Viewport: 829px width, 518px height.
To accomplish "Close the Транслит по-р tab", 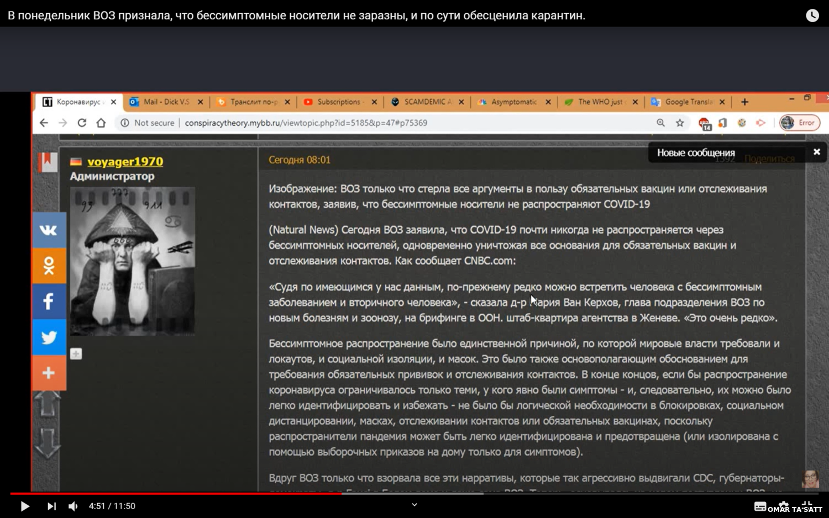I will 287,102.
